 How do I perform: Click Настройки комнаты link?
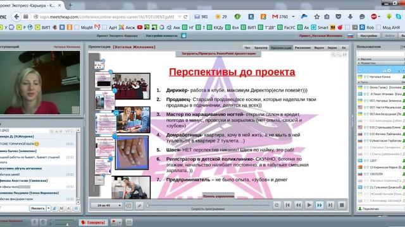[162, 36]
